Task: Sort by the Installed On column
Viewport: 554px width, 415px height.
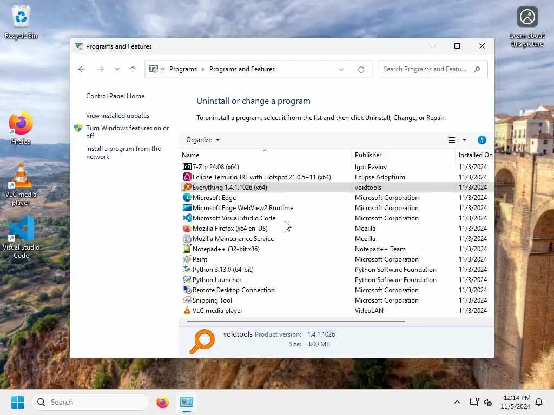Action: click(x=475, y=155)
